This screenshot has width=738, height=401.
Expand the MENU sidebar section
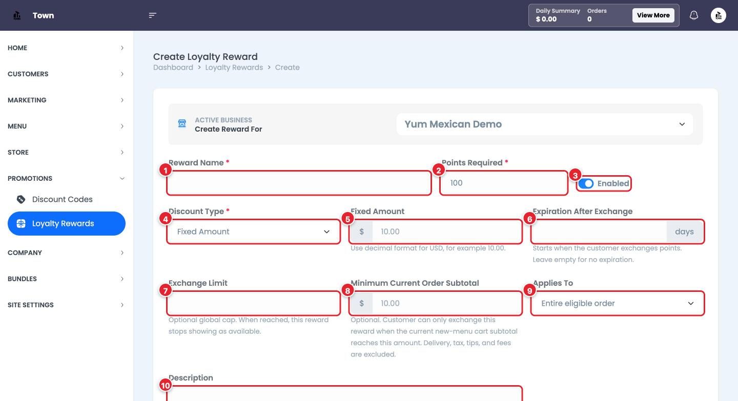pos(66,126)
